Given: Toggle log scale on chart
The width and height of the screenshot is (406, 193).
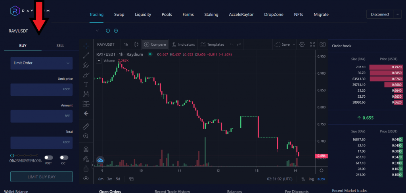Looking at the screenshot, I should coord(311,179).
